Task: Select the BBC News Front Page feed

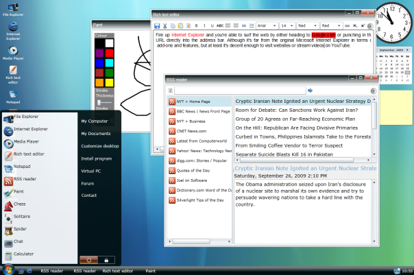Action: pyautogui.click(x=202, y=111)
